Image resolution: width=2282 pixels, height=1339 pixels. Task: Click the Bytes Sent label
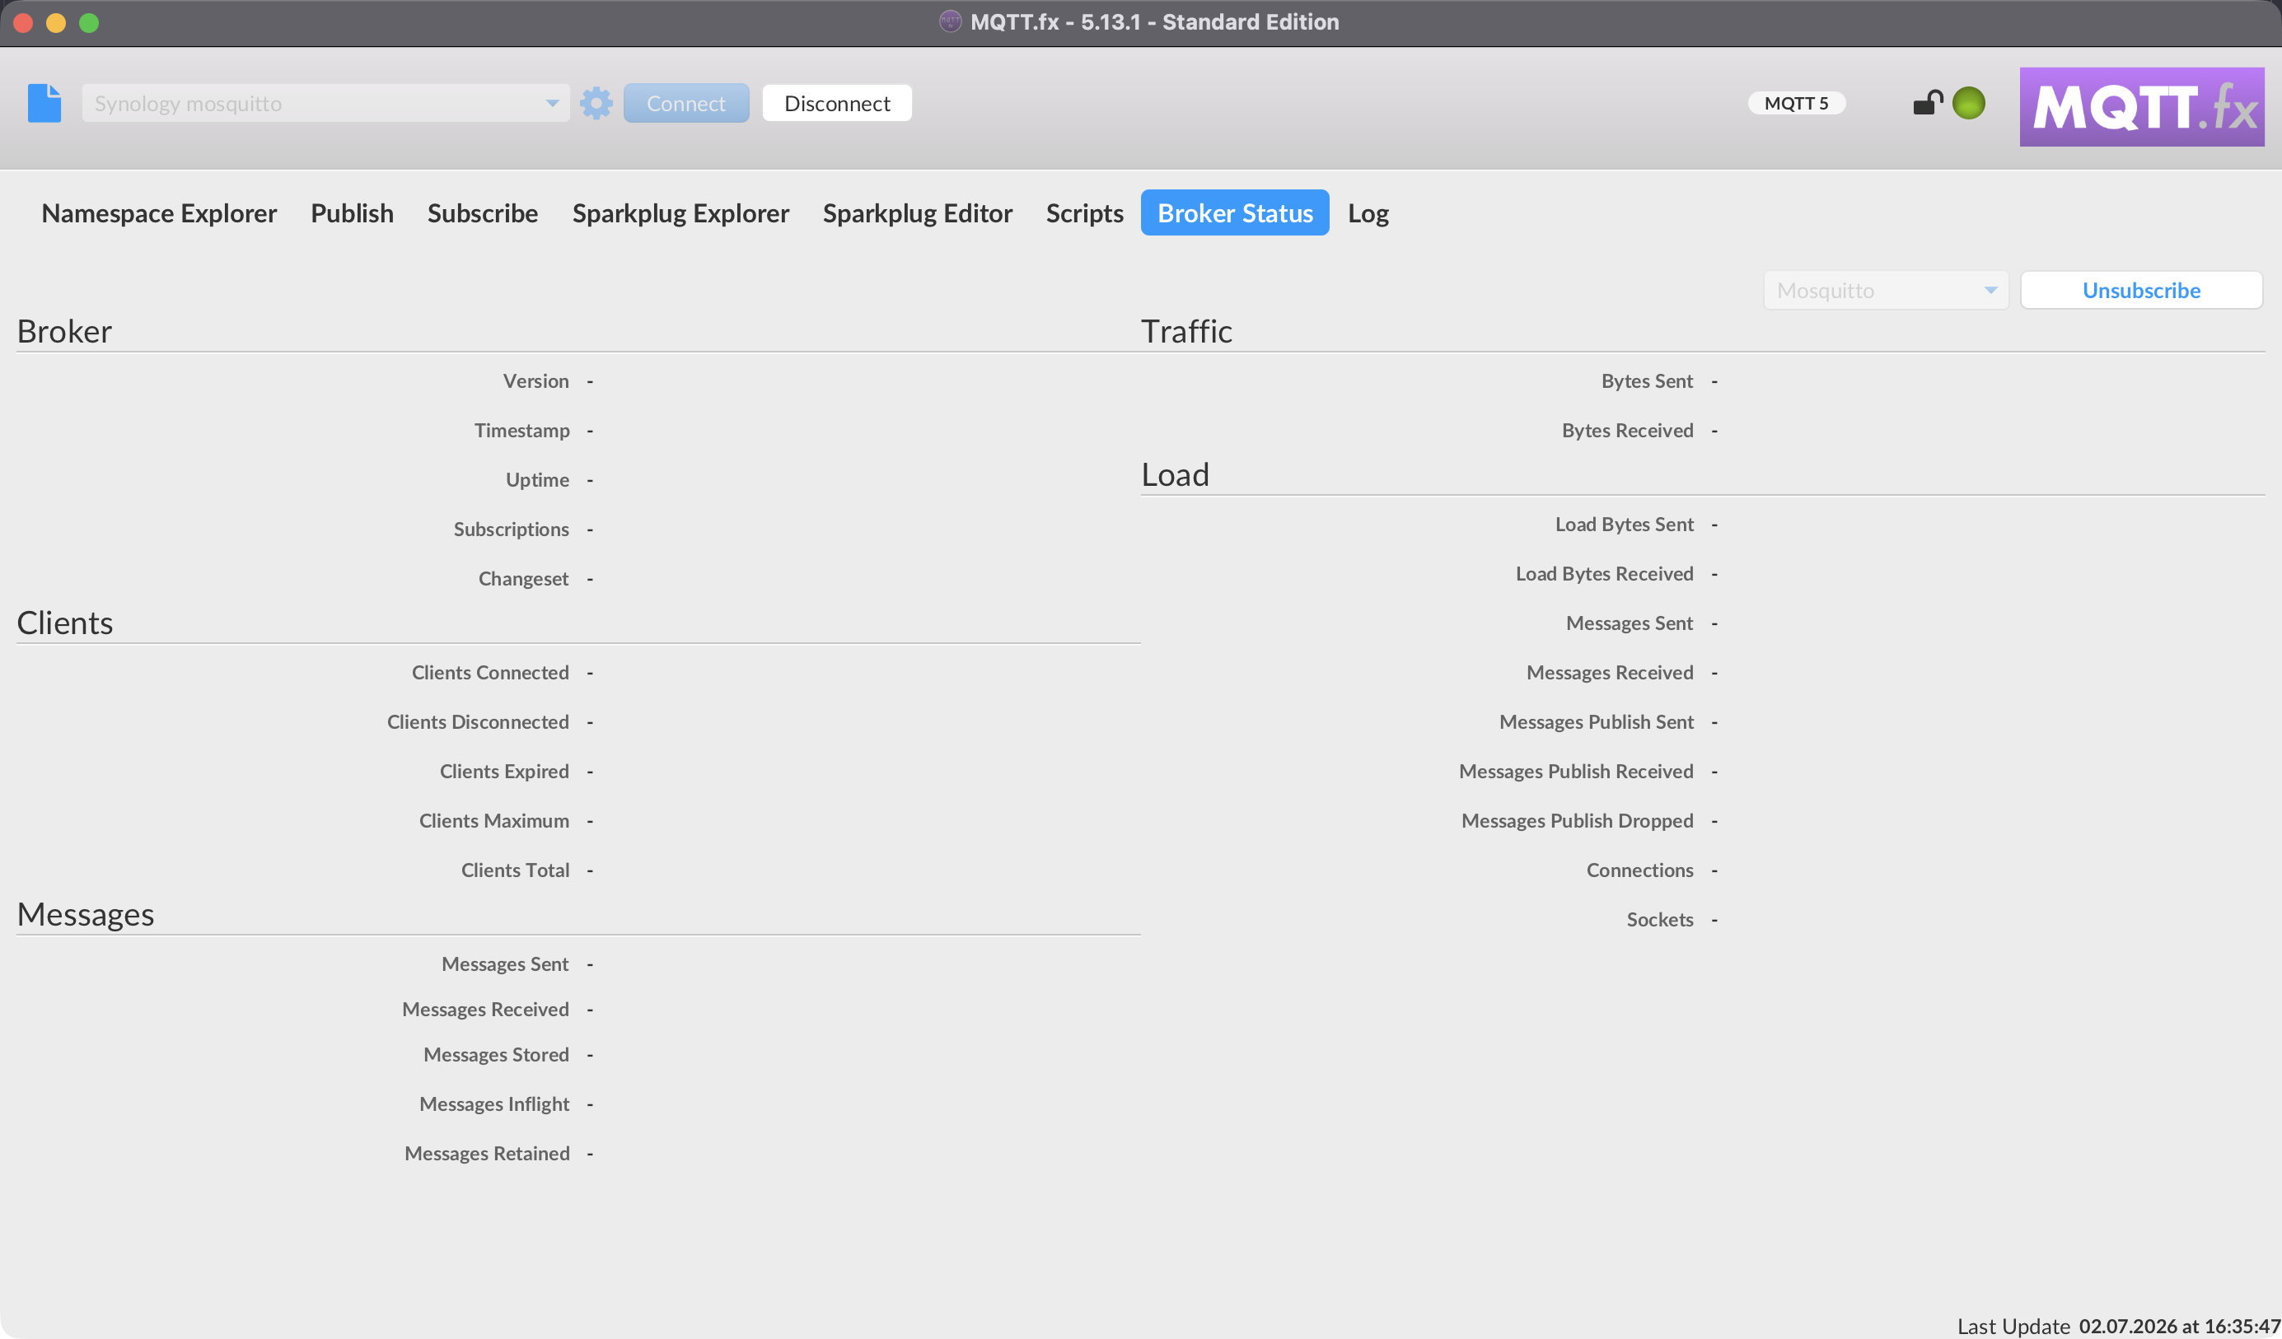pyautogui.click(x=1647, y=381)
